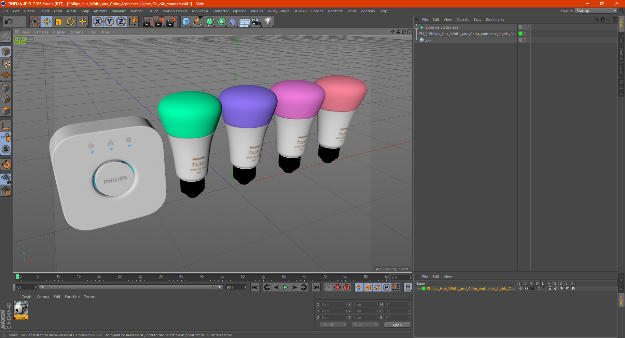Activate the Rotate tool

[x=70, y=22]
